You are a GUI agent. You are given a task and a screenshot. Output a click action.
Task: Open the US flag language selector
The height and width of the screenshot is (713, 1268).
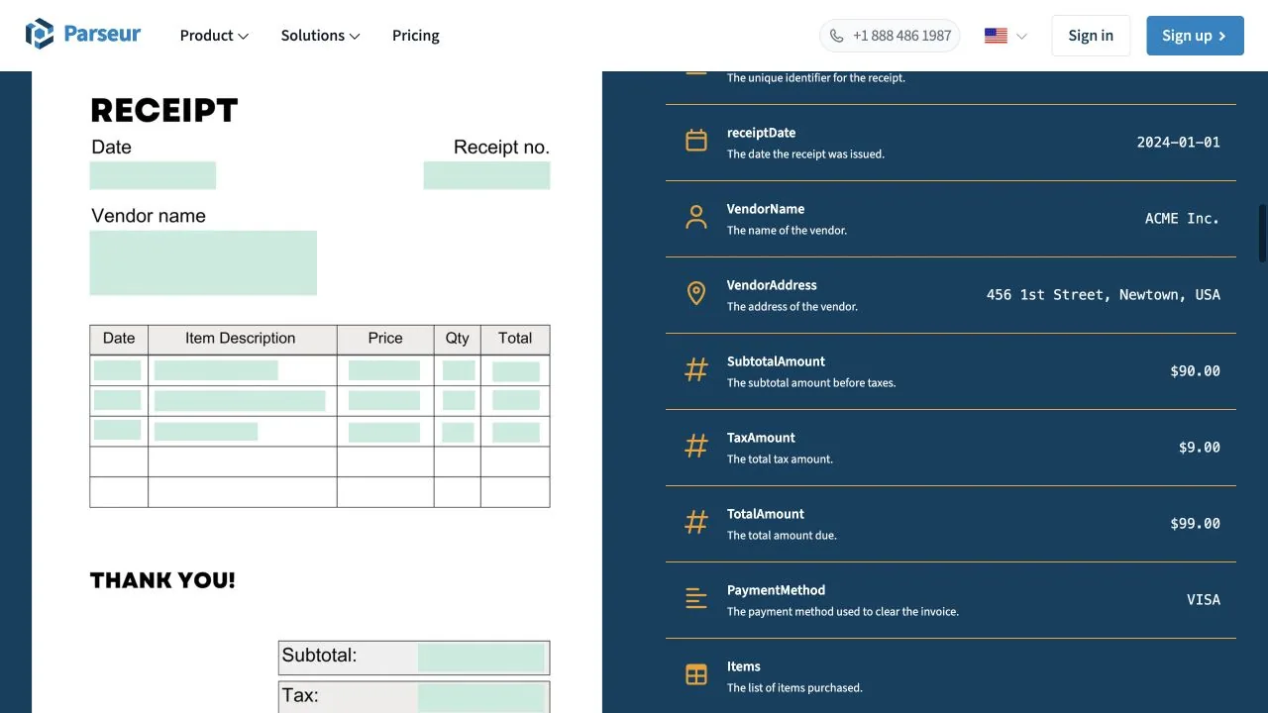coord(1005,36)
